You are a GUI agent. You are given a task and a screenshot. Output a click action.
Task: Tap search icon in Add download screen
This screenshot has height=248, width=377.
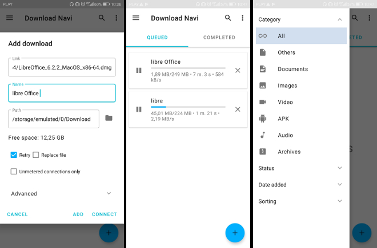pyautogui.click(x=102, y=18)
